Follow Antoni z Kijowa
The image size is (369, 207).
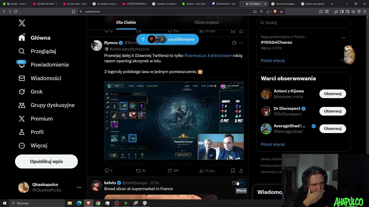(x=333, y=94)
